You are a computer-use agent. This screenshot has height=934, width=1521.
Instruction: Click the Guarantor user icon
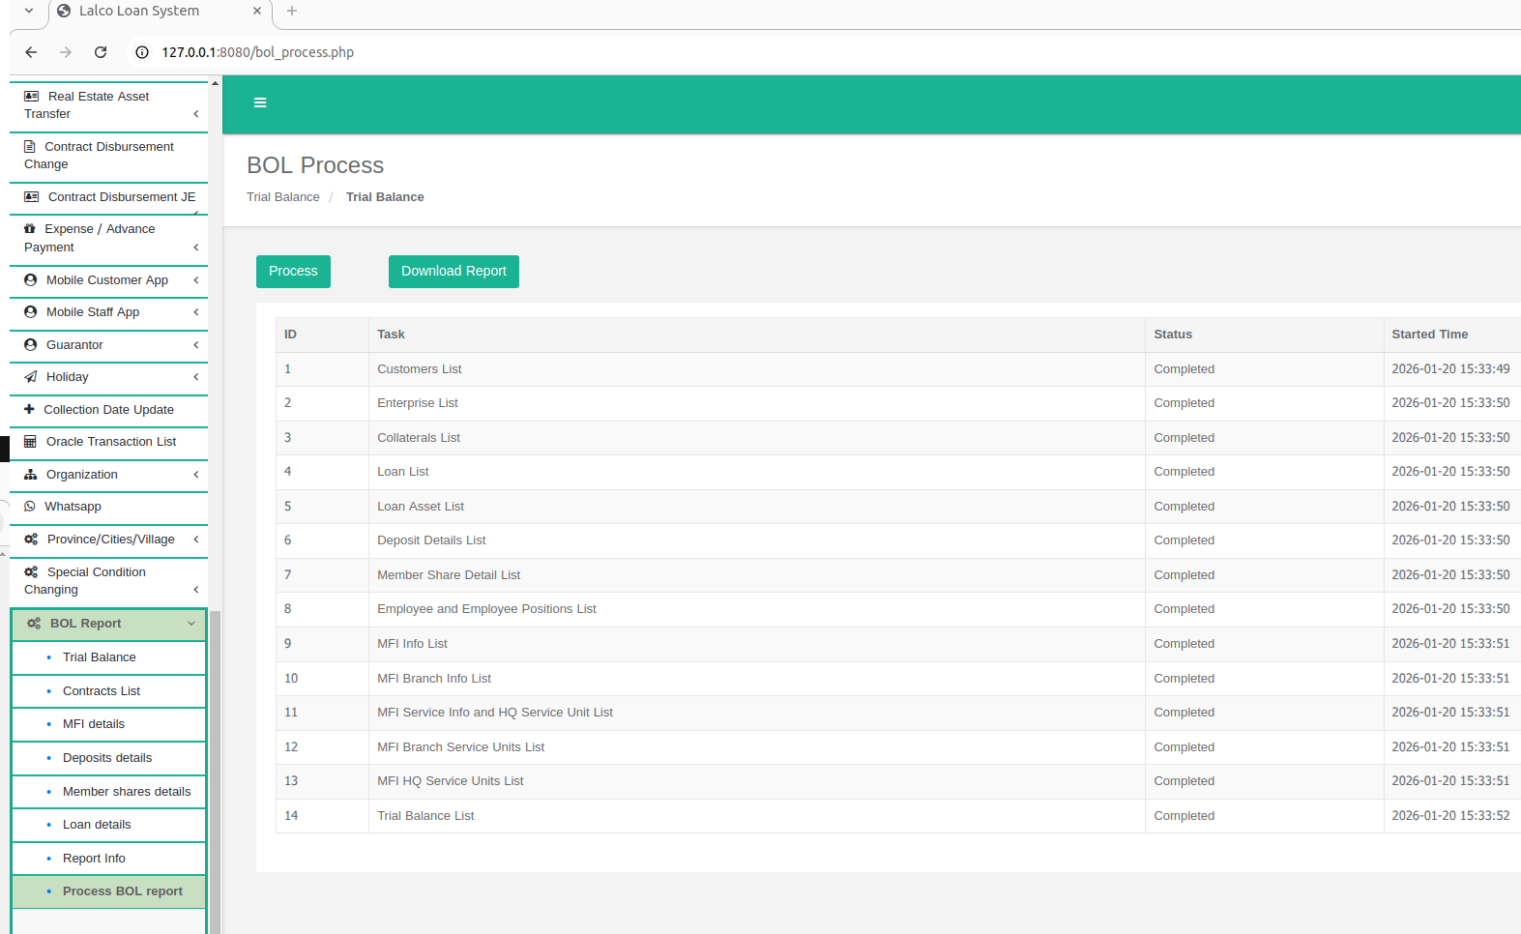coord(31,345)
